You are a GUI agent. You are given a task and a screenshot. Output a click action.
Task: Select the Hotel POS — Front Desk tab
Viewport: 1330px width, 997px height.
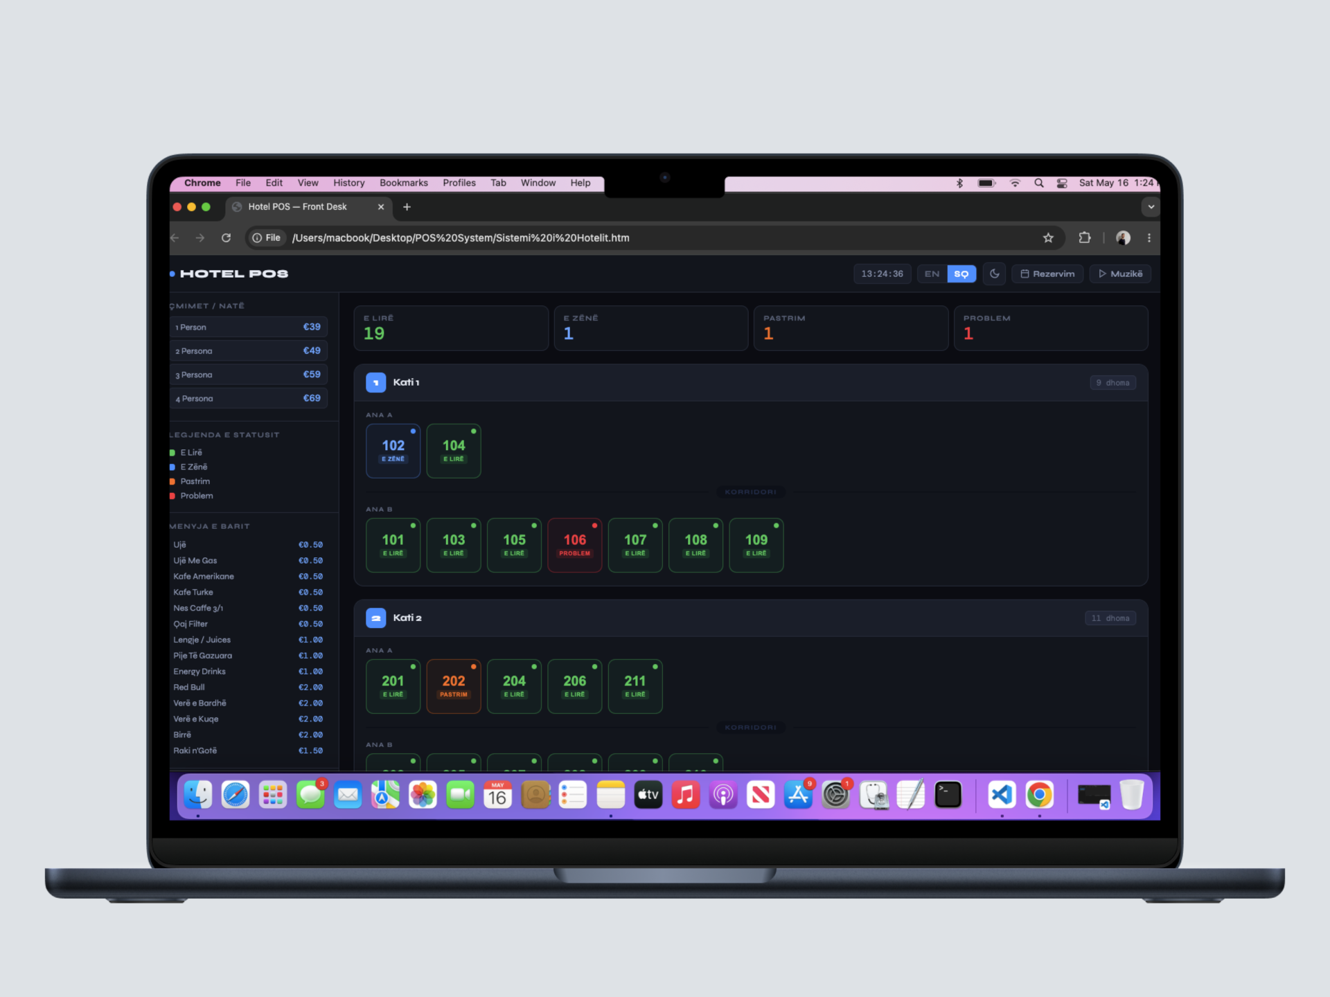pos(308,207)
